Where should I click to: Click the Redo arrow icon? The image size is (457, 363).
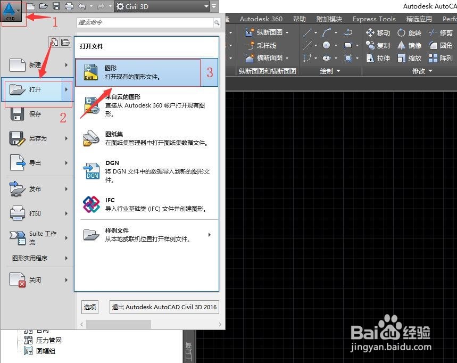101,6
